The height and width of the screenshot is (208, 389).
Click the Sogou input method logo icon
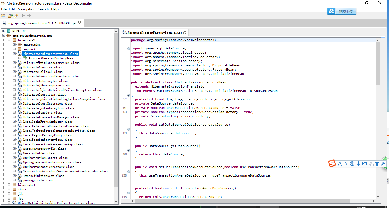[332, 163]
